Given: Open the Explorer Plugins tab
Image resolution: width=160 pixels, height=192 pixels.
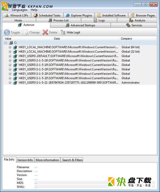Looking at the screenshot, I should pyautogui.click(x=79, y=15).
